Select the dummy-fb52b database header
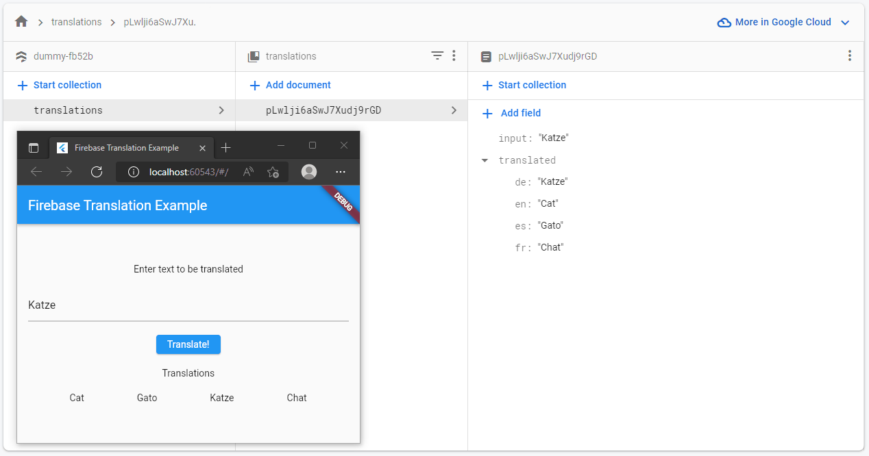 click(x=63, y=56)
